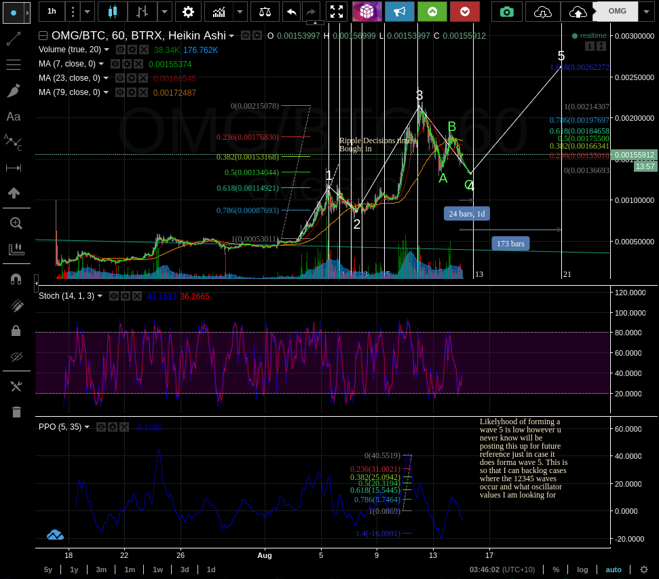The width and height of the screenshot is (659, 579).
Task: Open indicators button
Action: (x=219, y=12)
